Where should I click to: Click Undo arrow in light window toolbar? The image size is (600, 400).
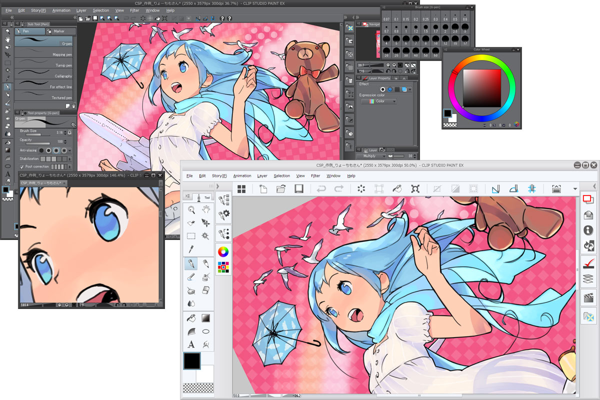pyautogui.click(x=321, y=189)
